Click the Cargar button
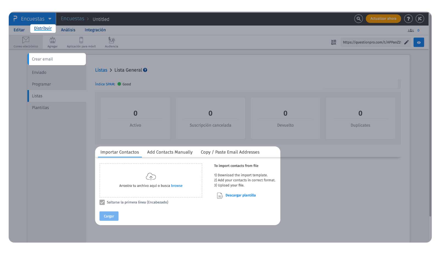The width and height of the screenshot is (439, 255). point(109,216)
